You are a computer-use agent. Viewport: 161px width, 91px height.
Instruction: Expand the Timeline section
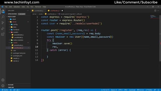click(x=18, y=87)
